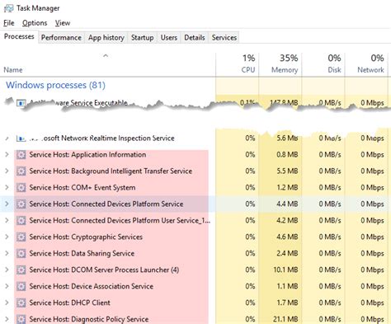The width and height of the screenshot is (391, 324).
Task: Expand Microsoft Network Realtime Inspection Service row
Action: [7, 139]
